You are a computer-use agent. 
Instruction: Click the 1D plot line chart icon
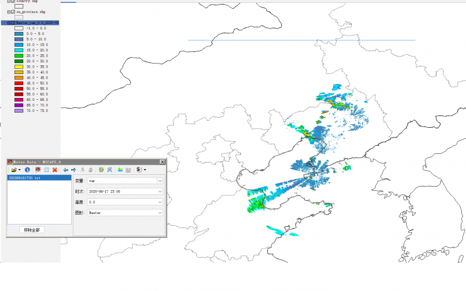click(128, 170)
